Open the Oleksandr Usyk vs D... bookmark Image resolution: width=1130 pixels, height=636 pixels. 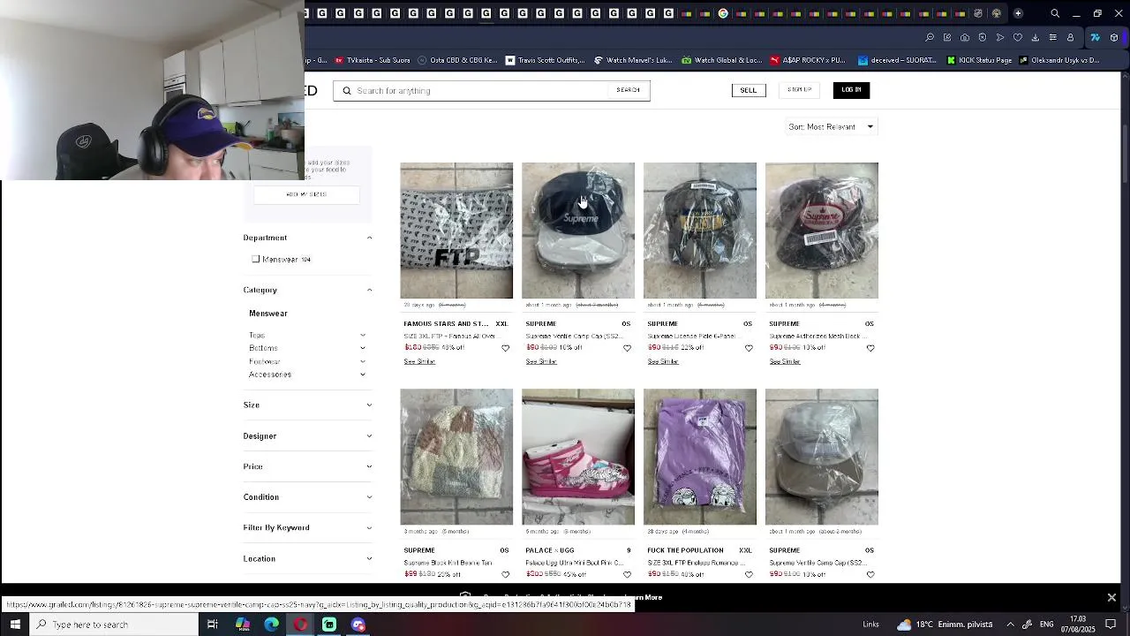[1058, 60]
